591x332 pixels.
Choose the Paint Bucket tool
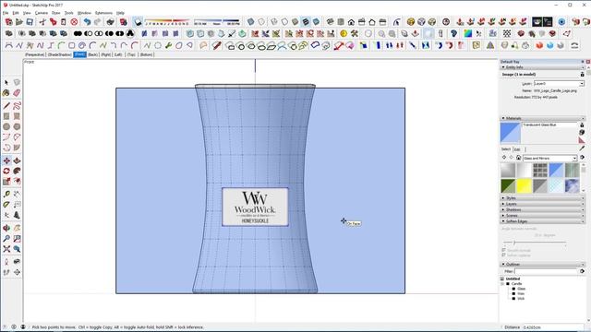pyautogui.click(x=6, y=93)
